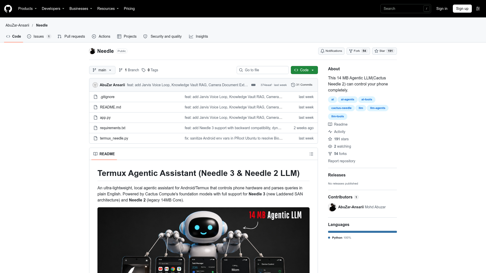Expand the Developers menu

click(x=53, y=9)
